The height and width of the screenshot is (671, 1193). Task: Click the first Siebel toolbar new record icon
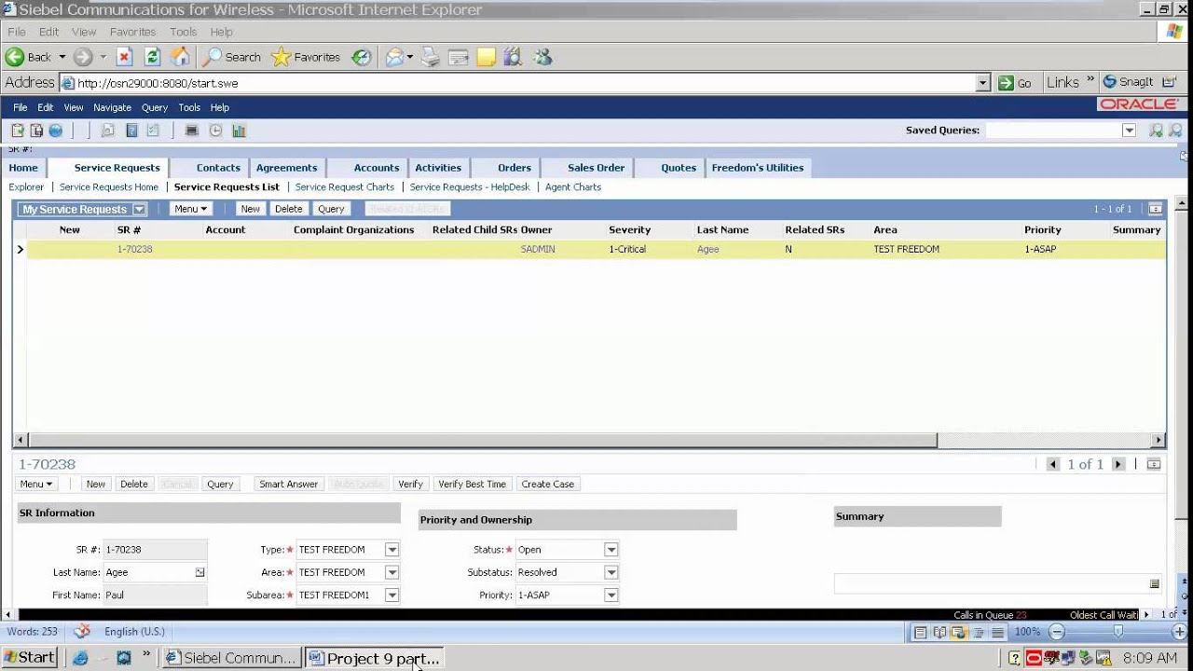click(18, 130)
